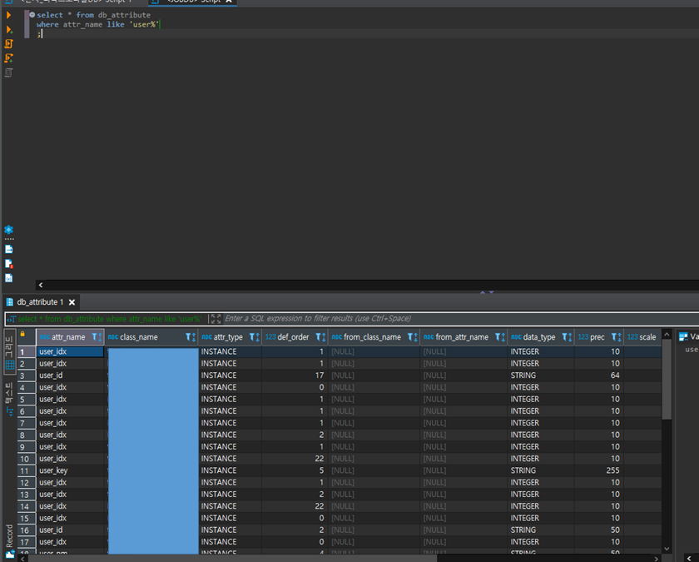Image resolution: width=699 pixels, height=562 pixels.
Task: Select the data_type column header
Action: pyautogui.click(x=539, y=337)
